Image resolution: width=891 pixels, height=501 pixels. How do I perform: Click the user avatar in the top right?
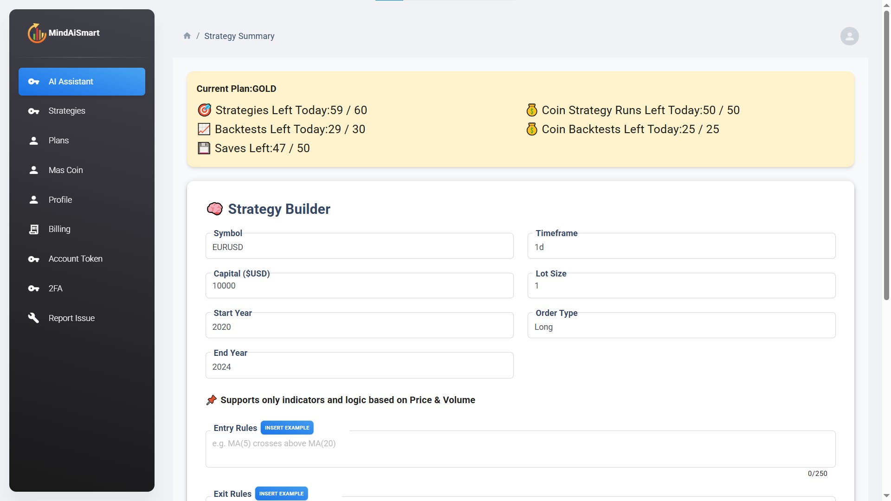tap(849, 36)
